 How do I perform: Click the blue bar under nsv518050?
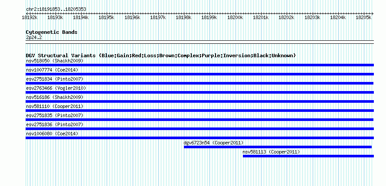200,65
